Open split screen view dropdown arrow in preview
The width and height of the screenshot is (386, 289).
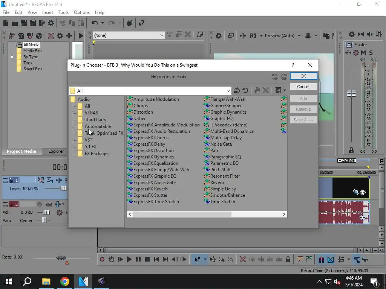point(261,36)
